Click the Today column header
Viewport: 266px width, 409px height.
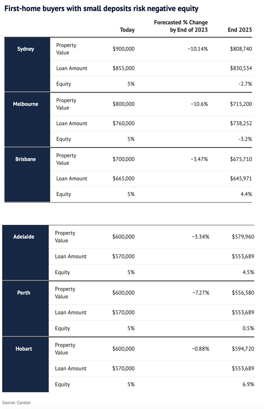click(127, 30)
